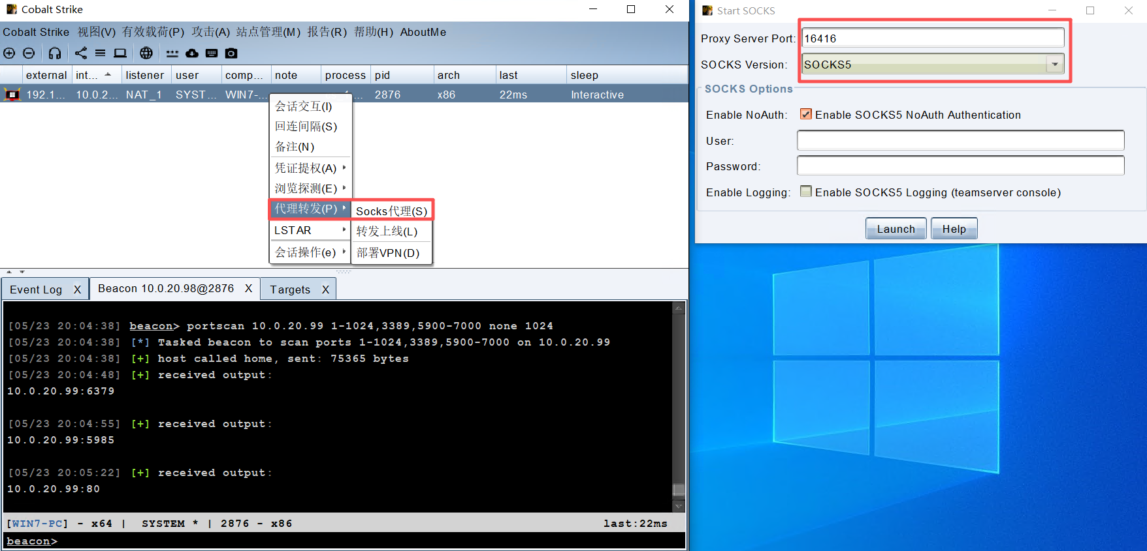The height and width of the screenshot is (551, 1147).
Task: Open downloaded files cloud icon
Action: (192, 53)
